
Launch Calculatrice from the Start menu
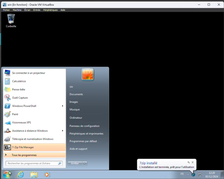[x=34, y=81]
